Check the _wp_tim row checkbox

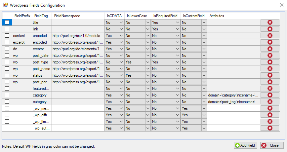pyautogui.click(x=7, y=122)
